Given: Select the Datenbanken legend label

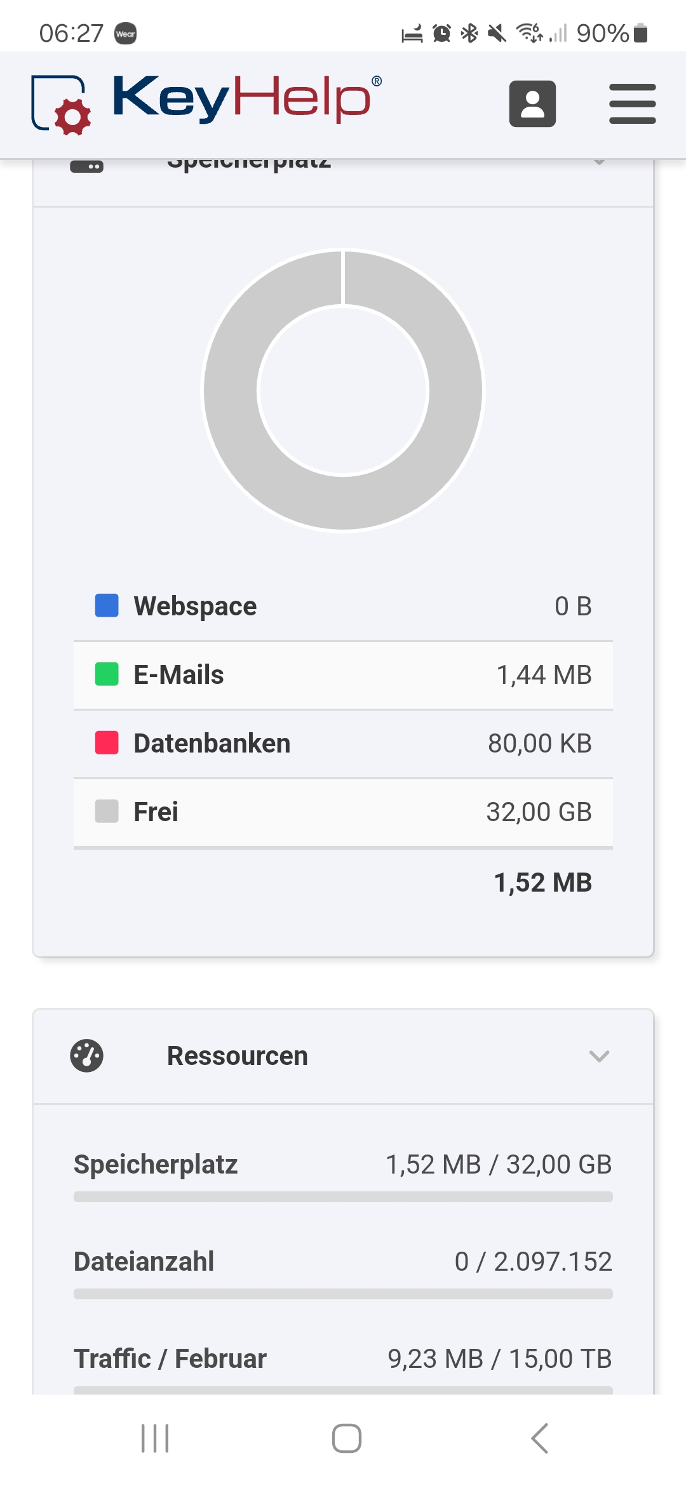Looking at the screenshot, I should tap(212, 744).
